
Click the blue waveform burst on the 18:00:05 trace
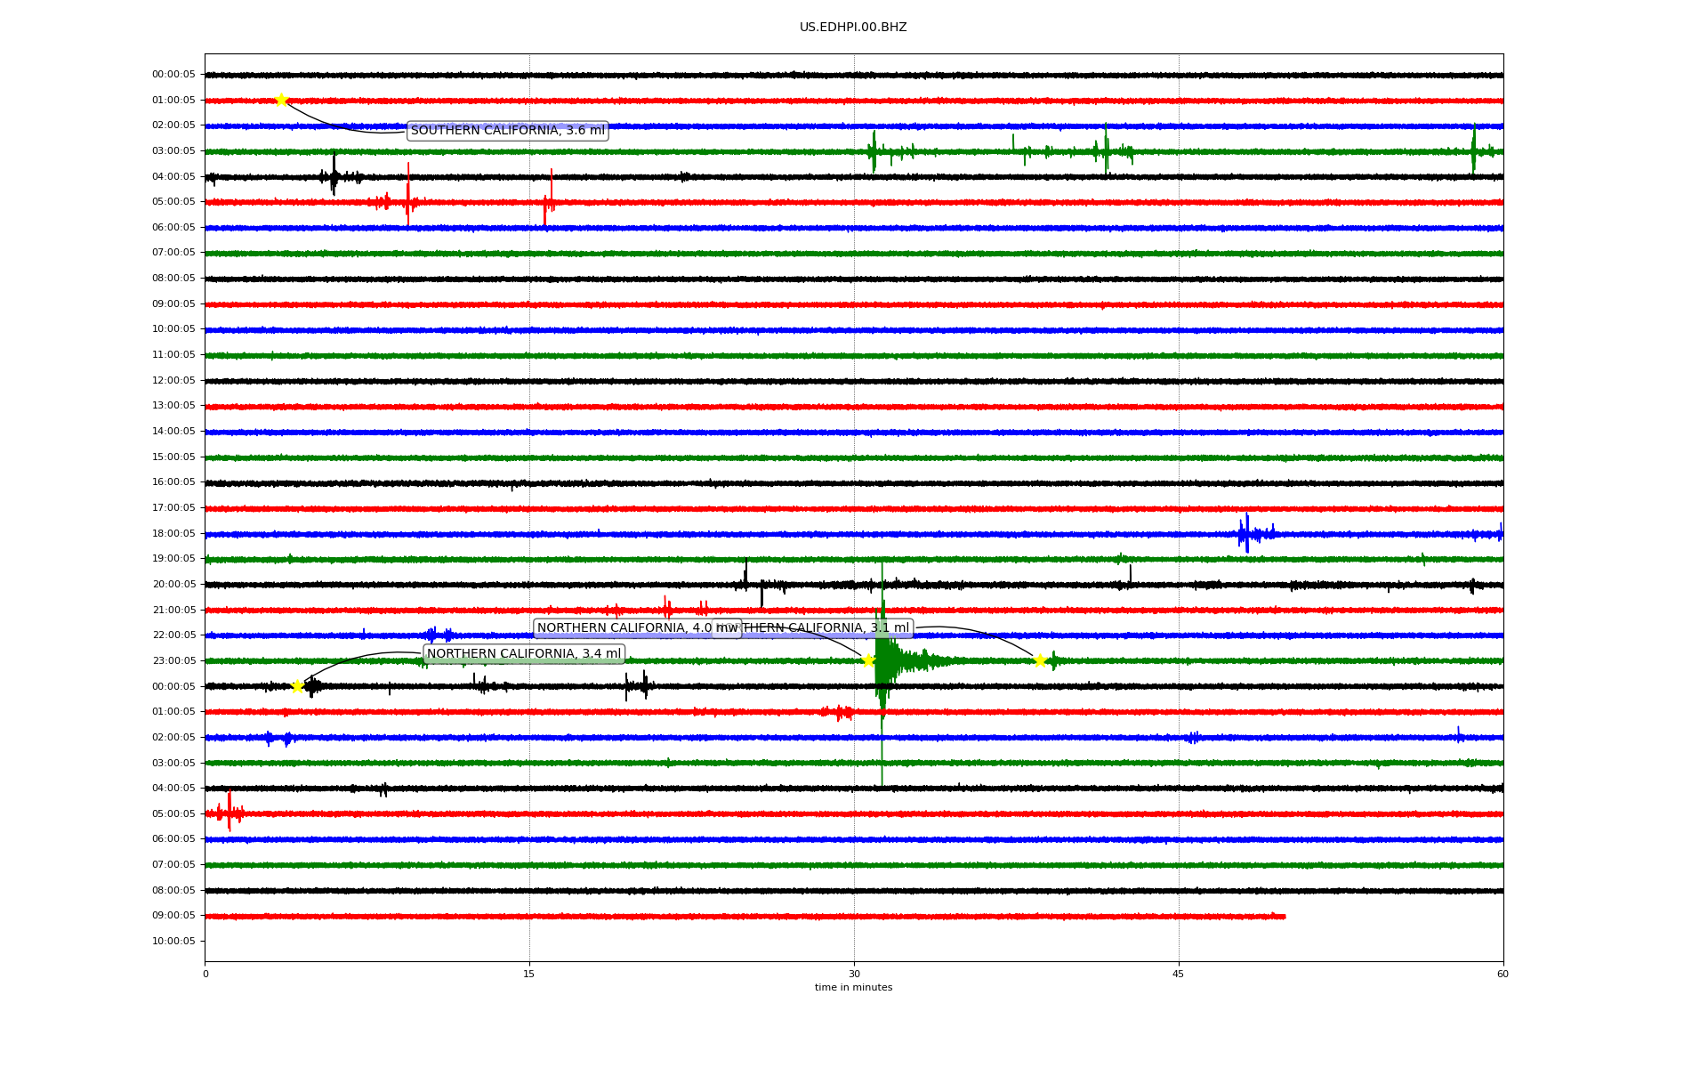(1247, 534)
